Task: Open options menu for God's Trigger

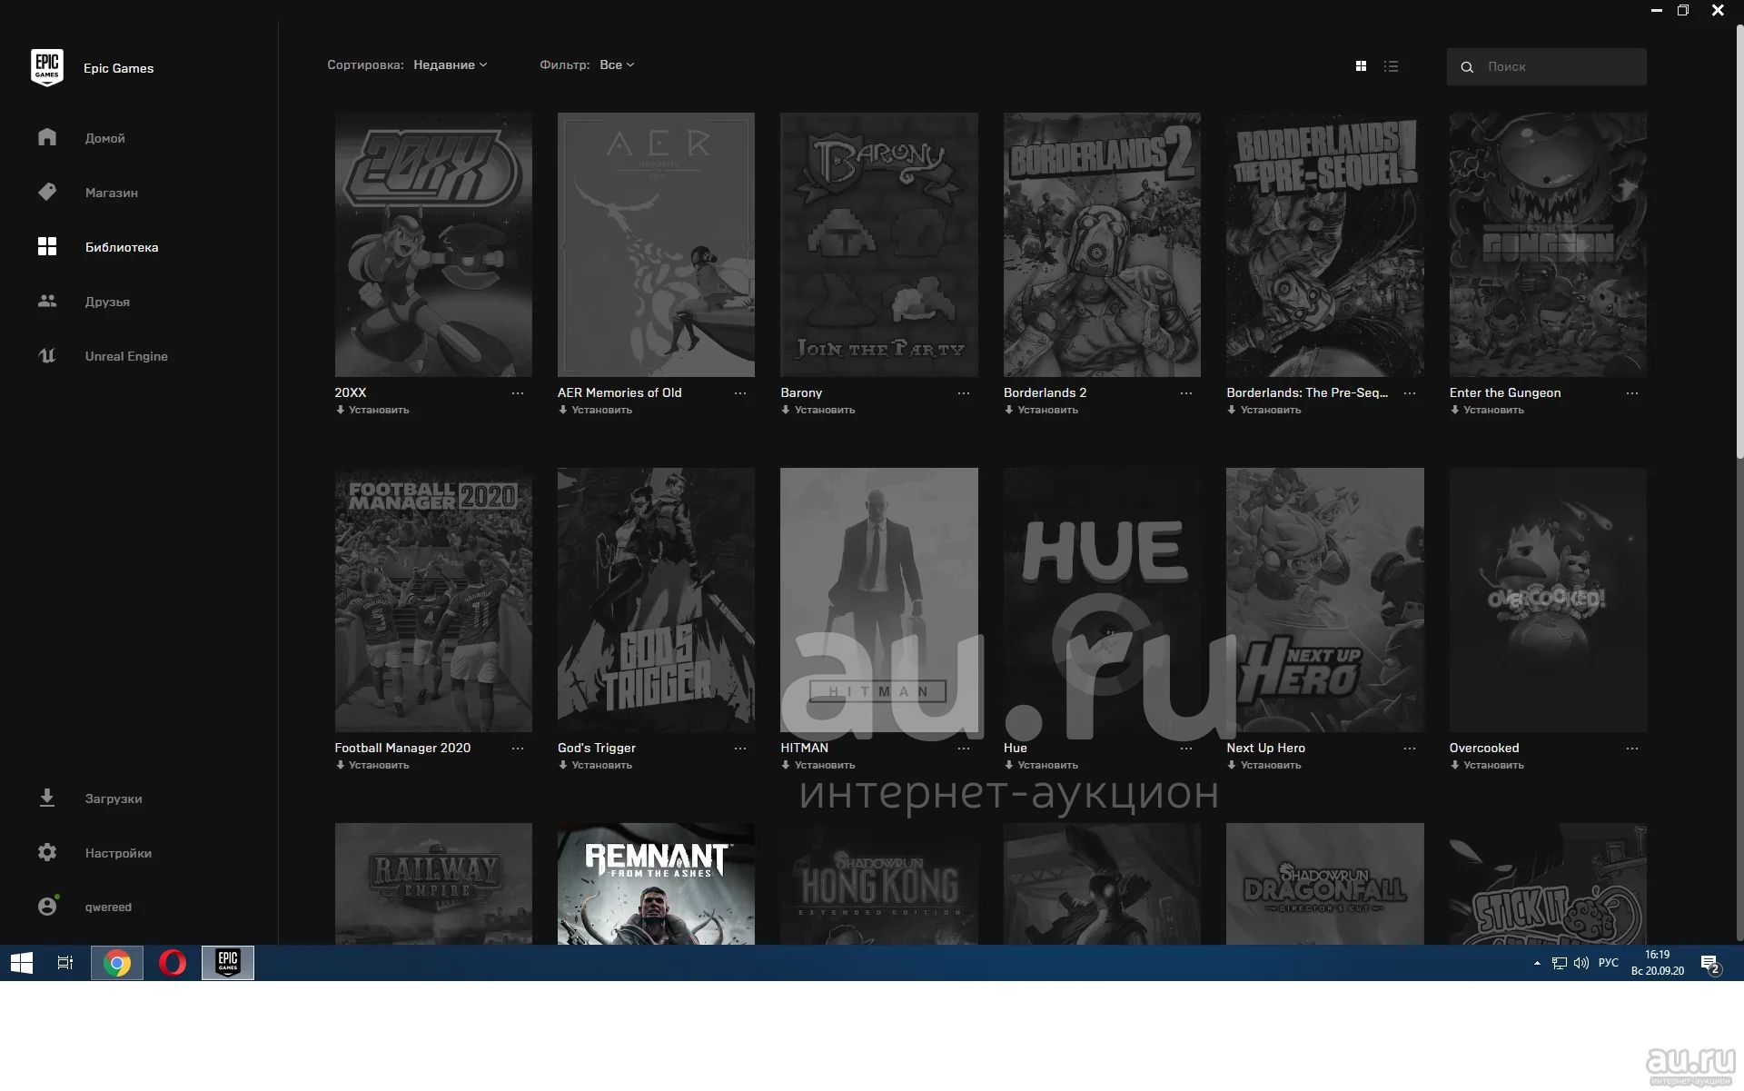Action: point(740,749)
